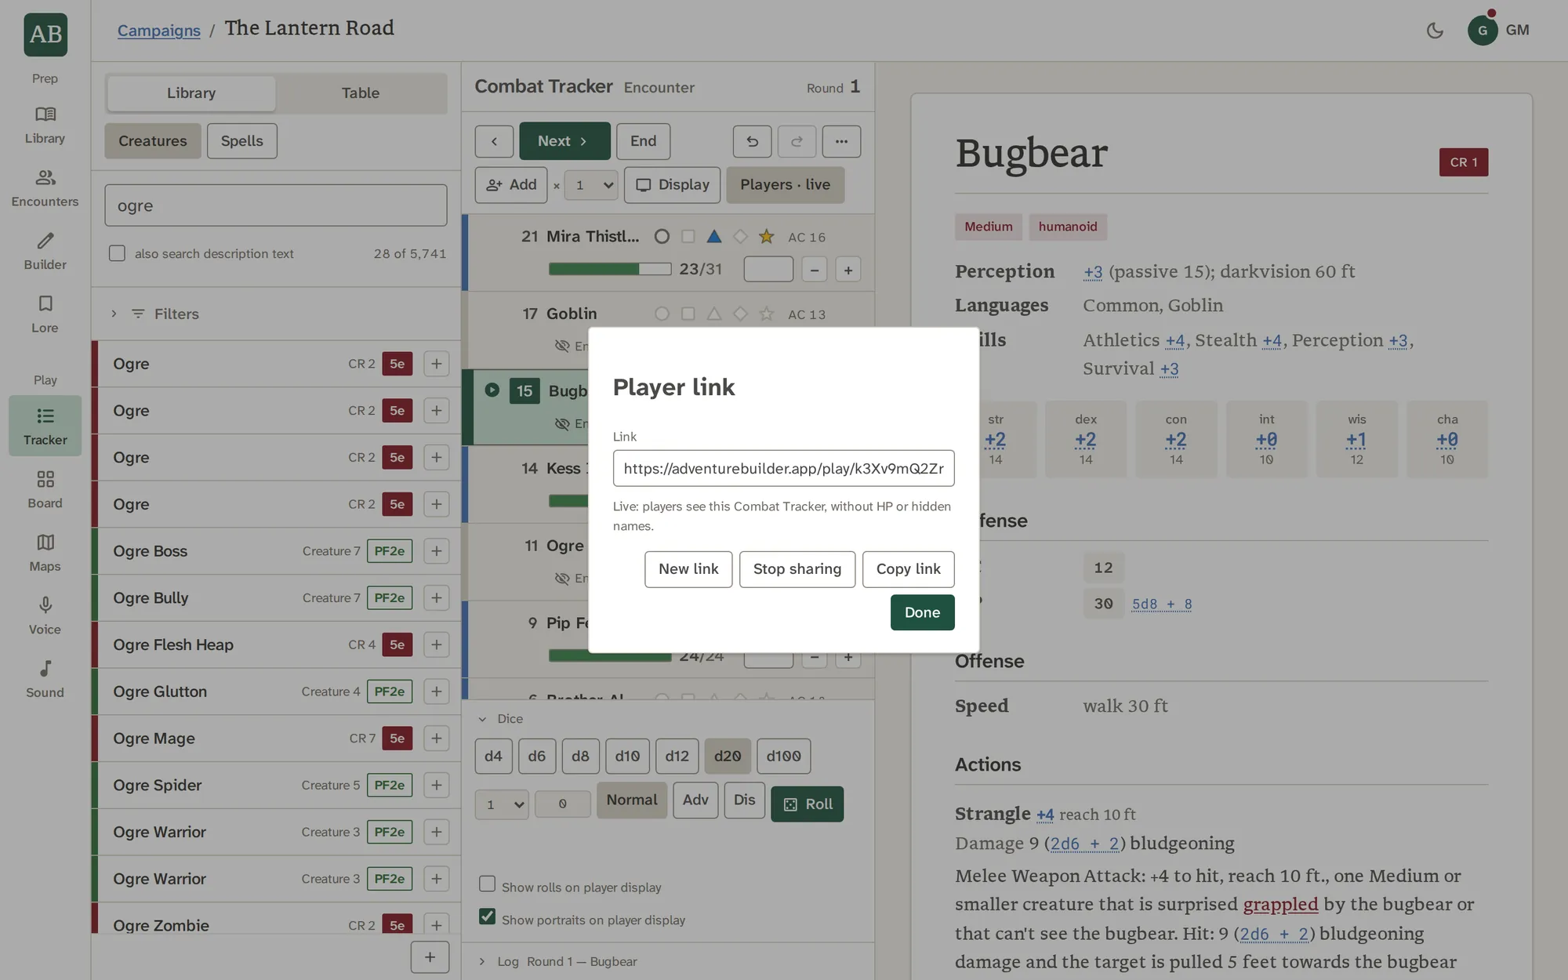Open Encounters in the sidebar
Screen dimensions: 1568x980
[x=45, y=188]
